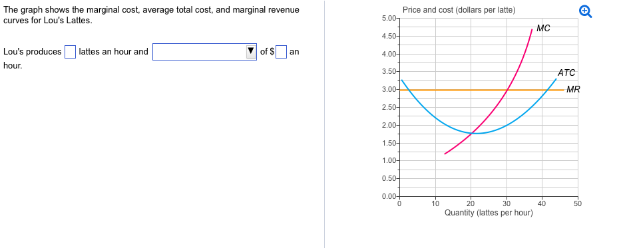Click the 20 tick on quantity axis
The image size is (621, 248).
click(x=471, y=203)
